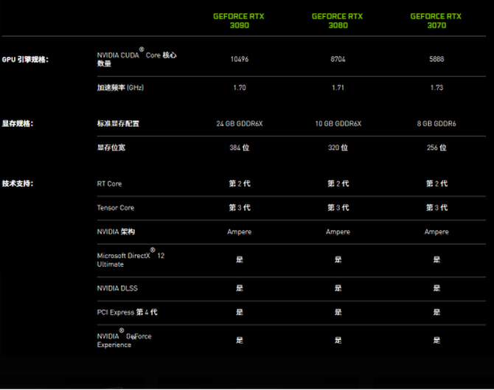
Task: Click the GeForce RTX 3090 column header
Action: pos(239,20)
